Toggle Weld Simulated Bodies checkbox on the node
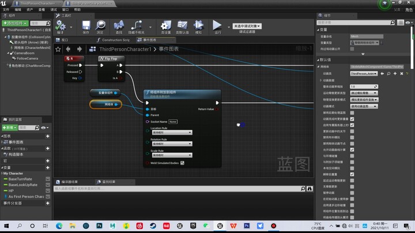The image size is (415, 233). (x=182, y=163)
